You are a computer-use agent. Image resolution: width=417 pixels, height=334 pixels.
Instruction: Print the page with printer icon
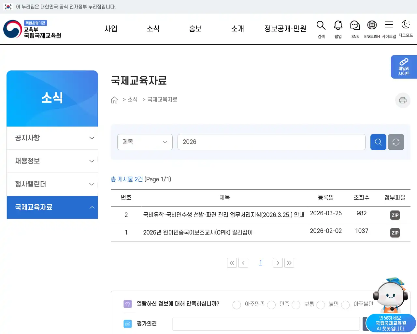coord(403,100)
